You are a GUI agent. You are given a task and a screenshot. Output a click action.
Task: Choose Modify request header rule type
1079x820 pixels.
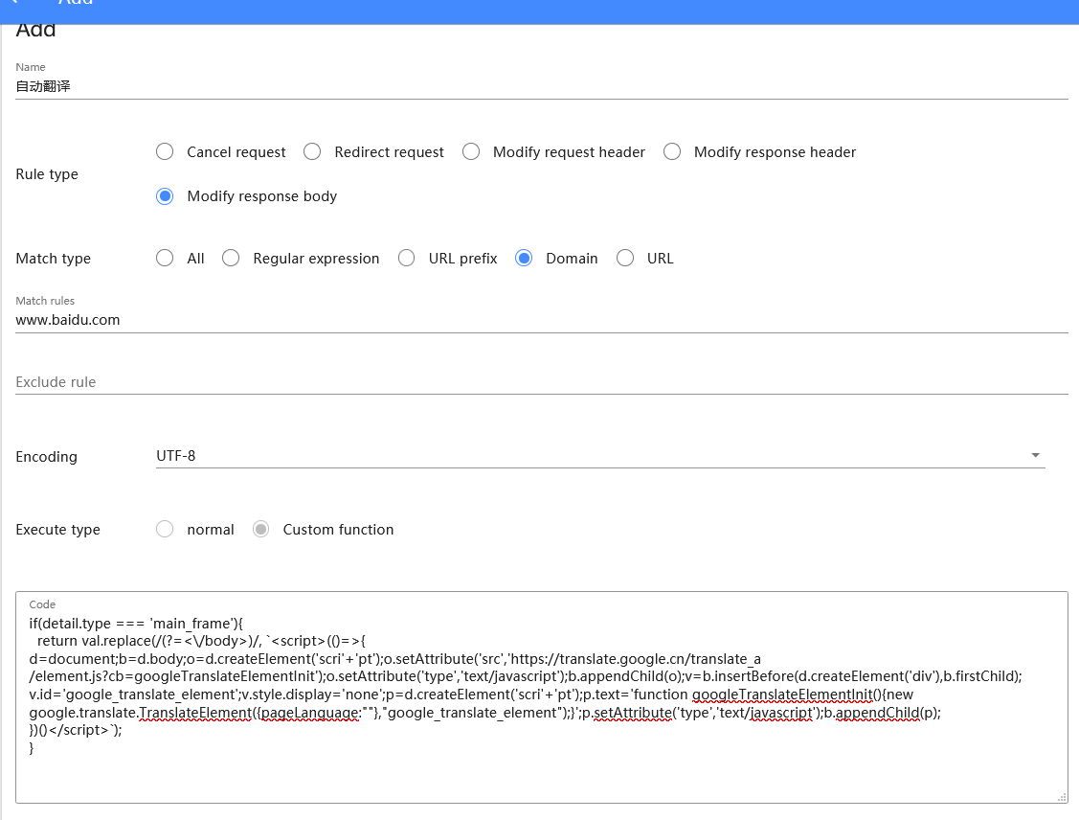click(x=471, y=151)
